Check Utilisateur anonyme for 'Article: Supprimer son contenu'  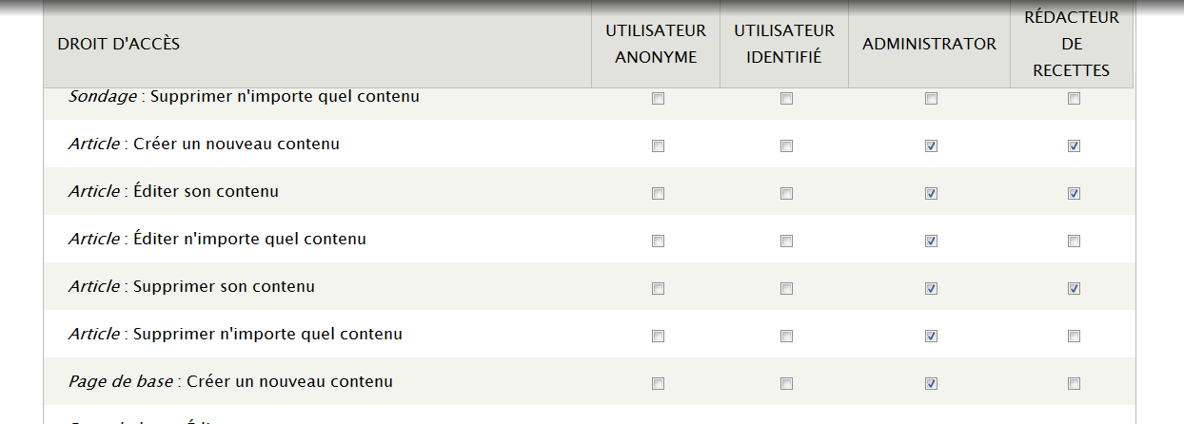[x=658, y=289]
